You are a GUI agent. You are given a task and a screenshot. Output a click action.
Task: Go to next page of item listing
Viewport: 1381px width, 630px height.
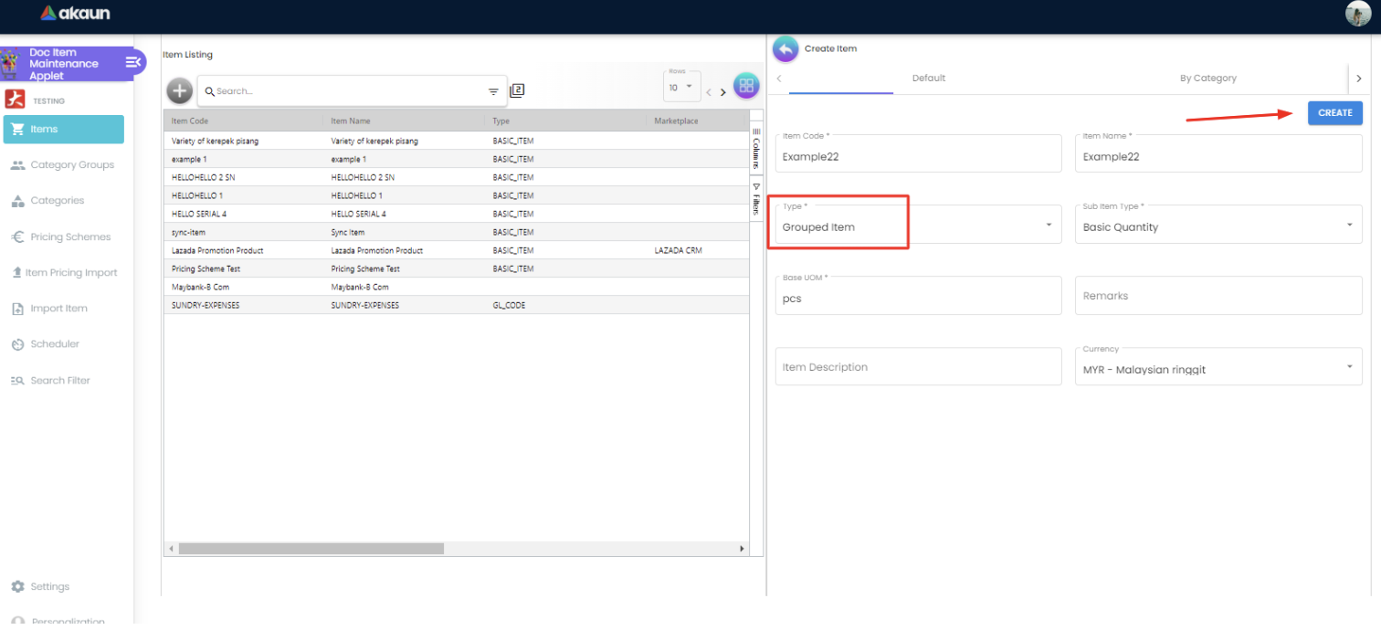point(723,92)
